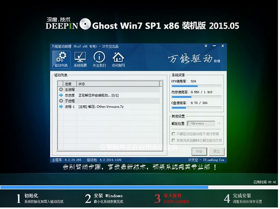
Task: Click step 1 初始化
Action: pyautogui.click(x=40, y=198)
